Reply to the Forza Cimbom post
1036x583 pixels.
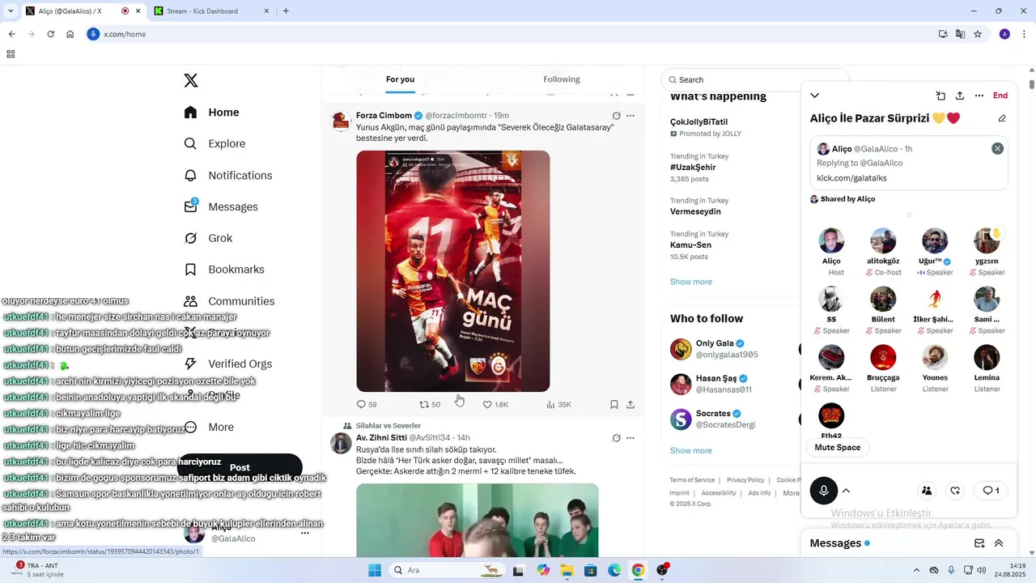[x=367, y=404]
